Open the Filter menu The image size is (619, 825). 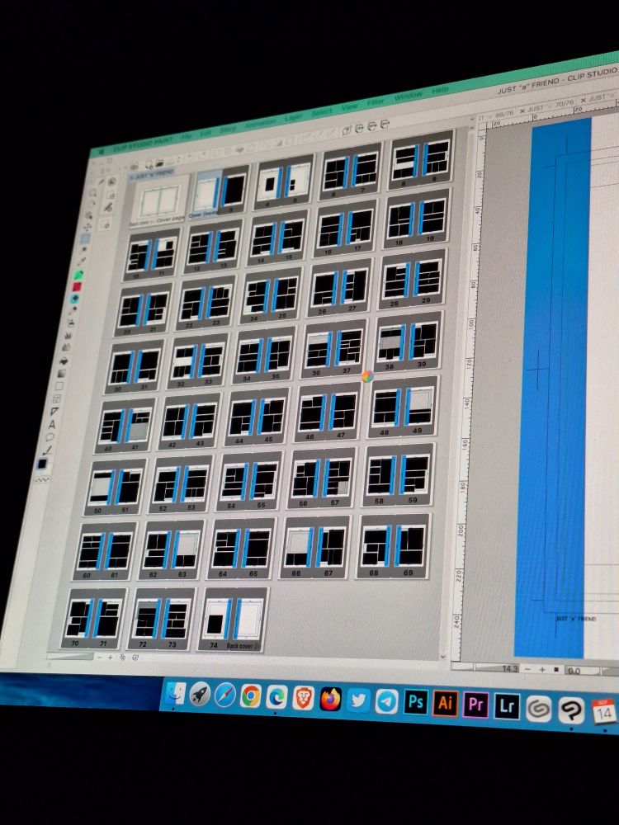point(376,102)
